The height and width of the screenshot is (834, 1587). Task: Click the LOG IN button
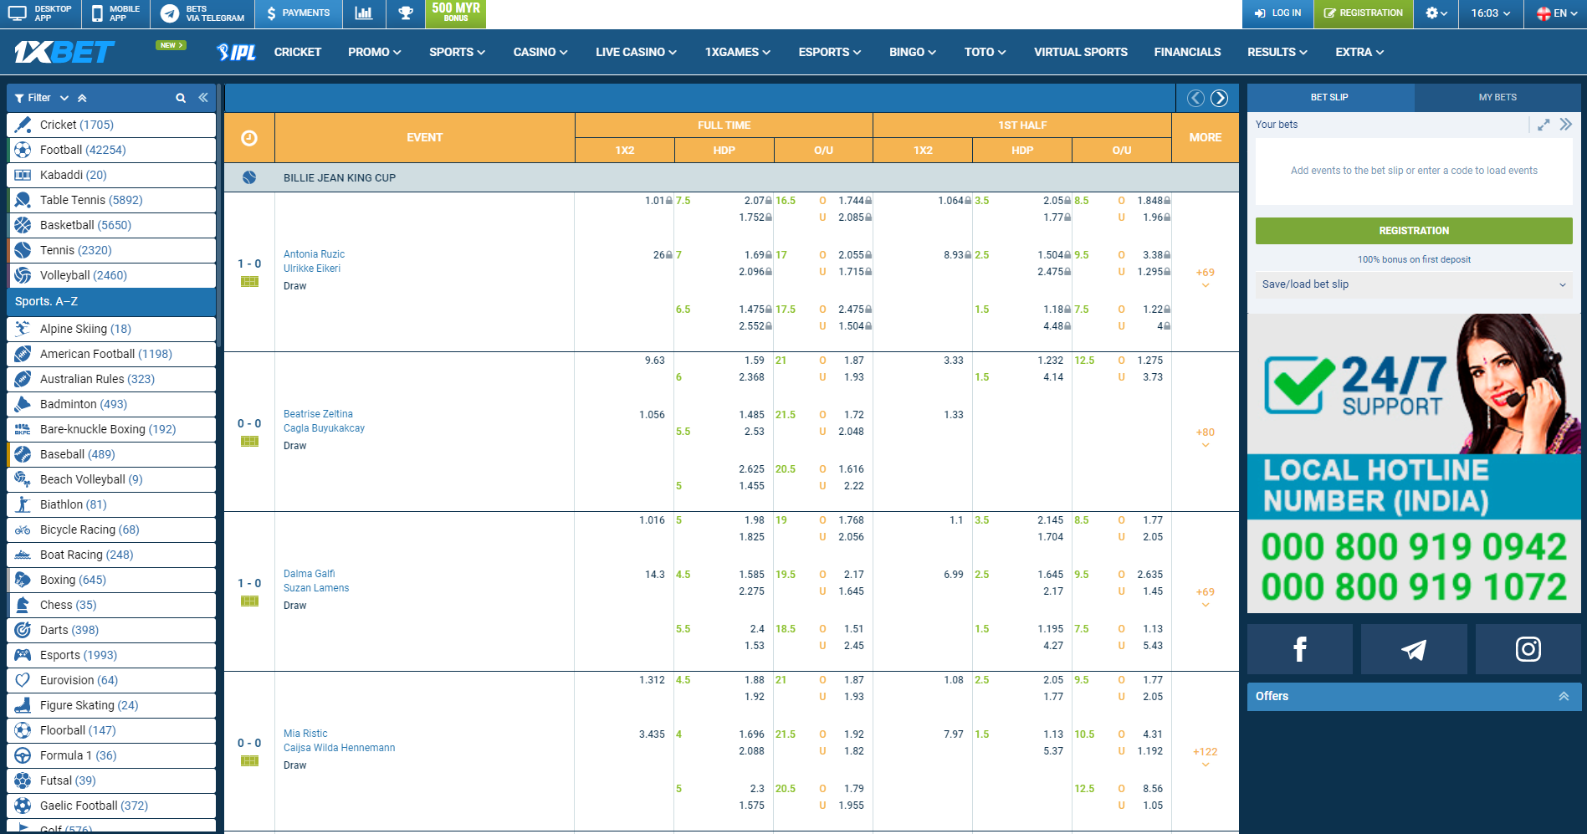pos(1277,13)
